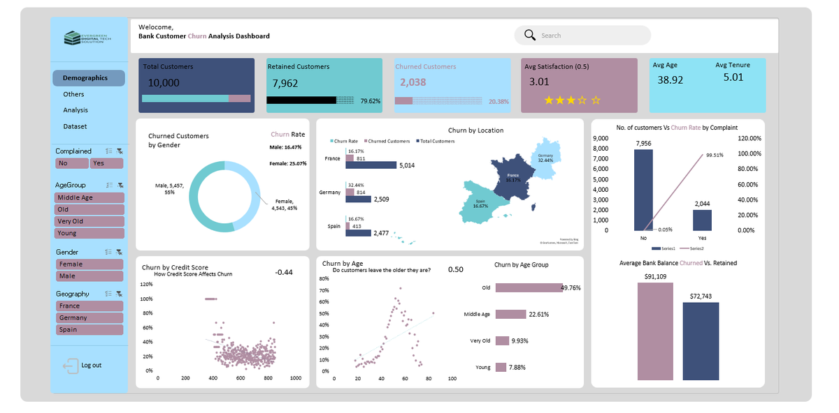This screenshot has width=839, height=413.
Task: Toggle multi-select on the Geography slicer
Action: 108,294
